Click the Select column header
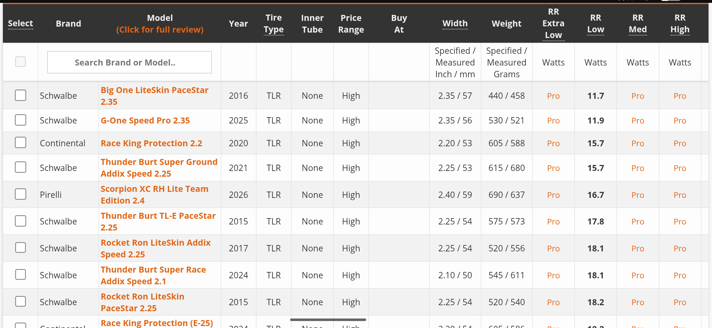The height and width of the screenshot is (328, 712). [21, 23]
